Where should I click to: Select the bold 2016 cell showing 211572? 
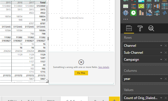tap(18, 75)
